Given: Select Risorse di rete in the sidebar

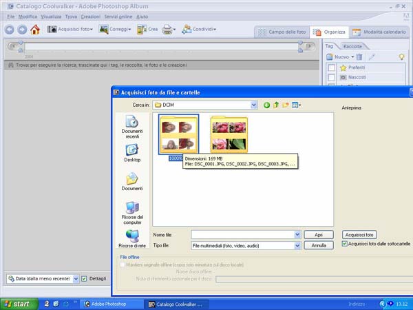Looking at the screenshot, I should click(x=132, y=239).
